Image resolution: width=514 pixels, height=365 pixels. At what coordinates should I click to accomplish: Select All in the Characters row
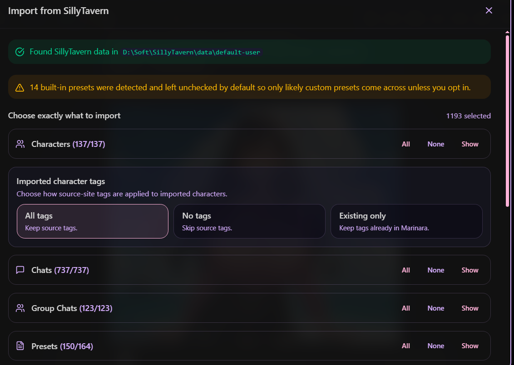pos(406,144)
